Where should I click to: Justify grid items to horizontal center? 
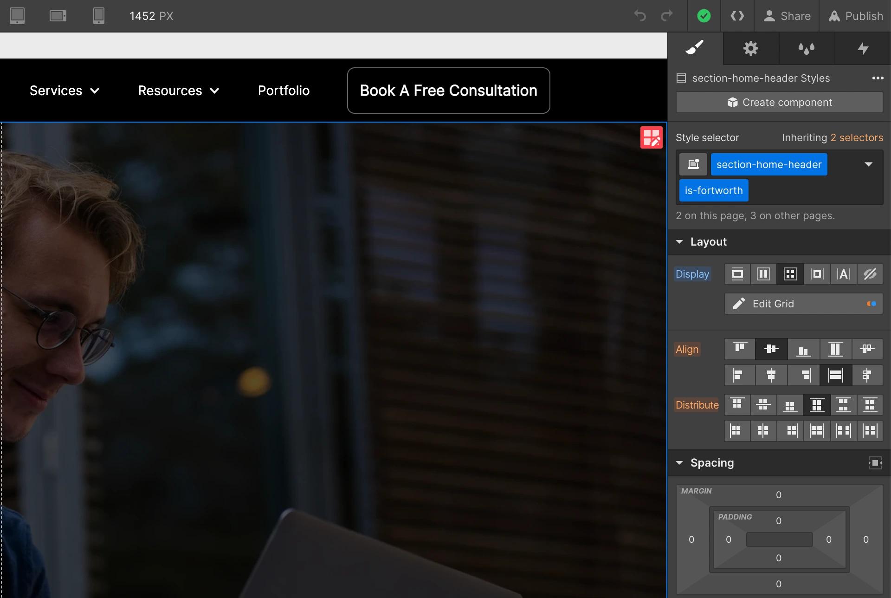coord(771,375)
